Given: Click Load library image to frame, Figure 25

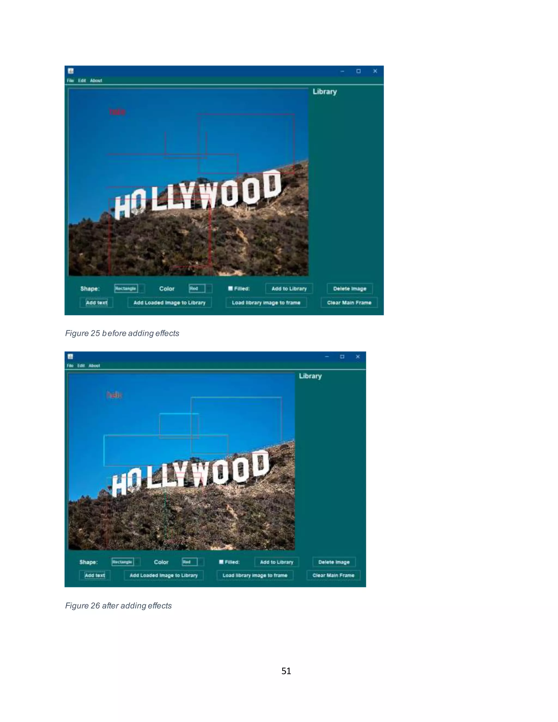Looking at the screenshot, I should point(266,302).
